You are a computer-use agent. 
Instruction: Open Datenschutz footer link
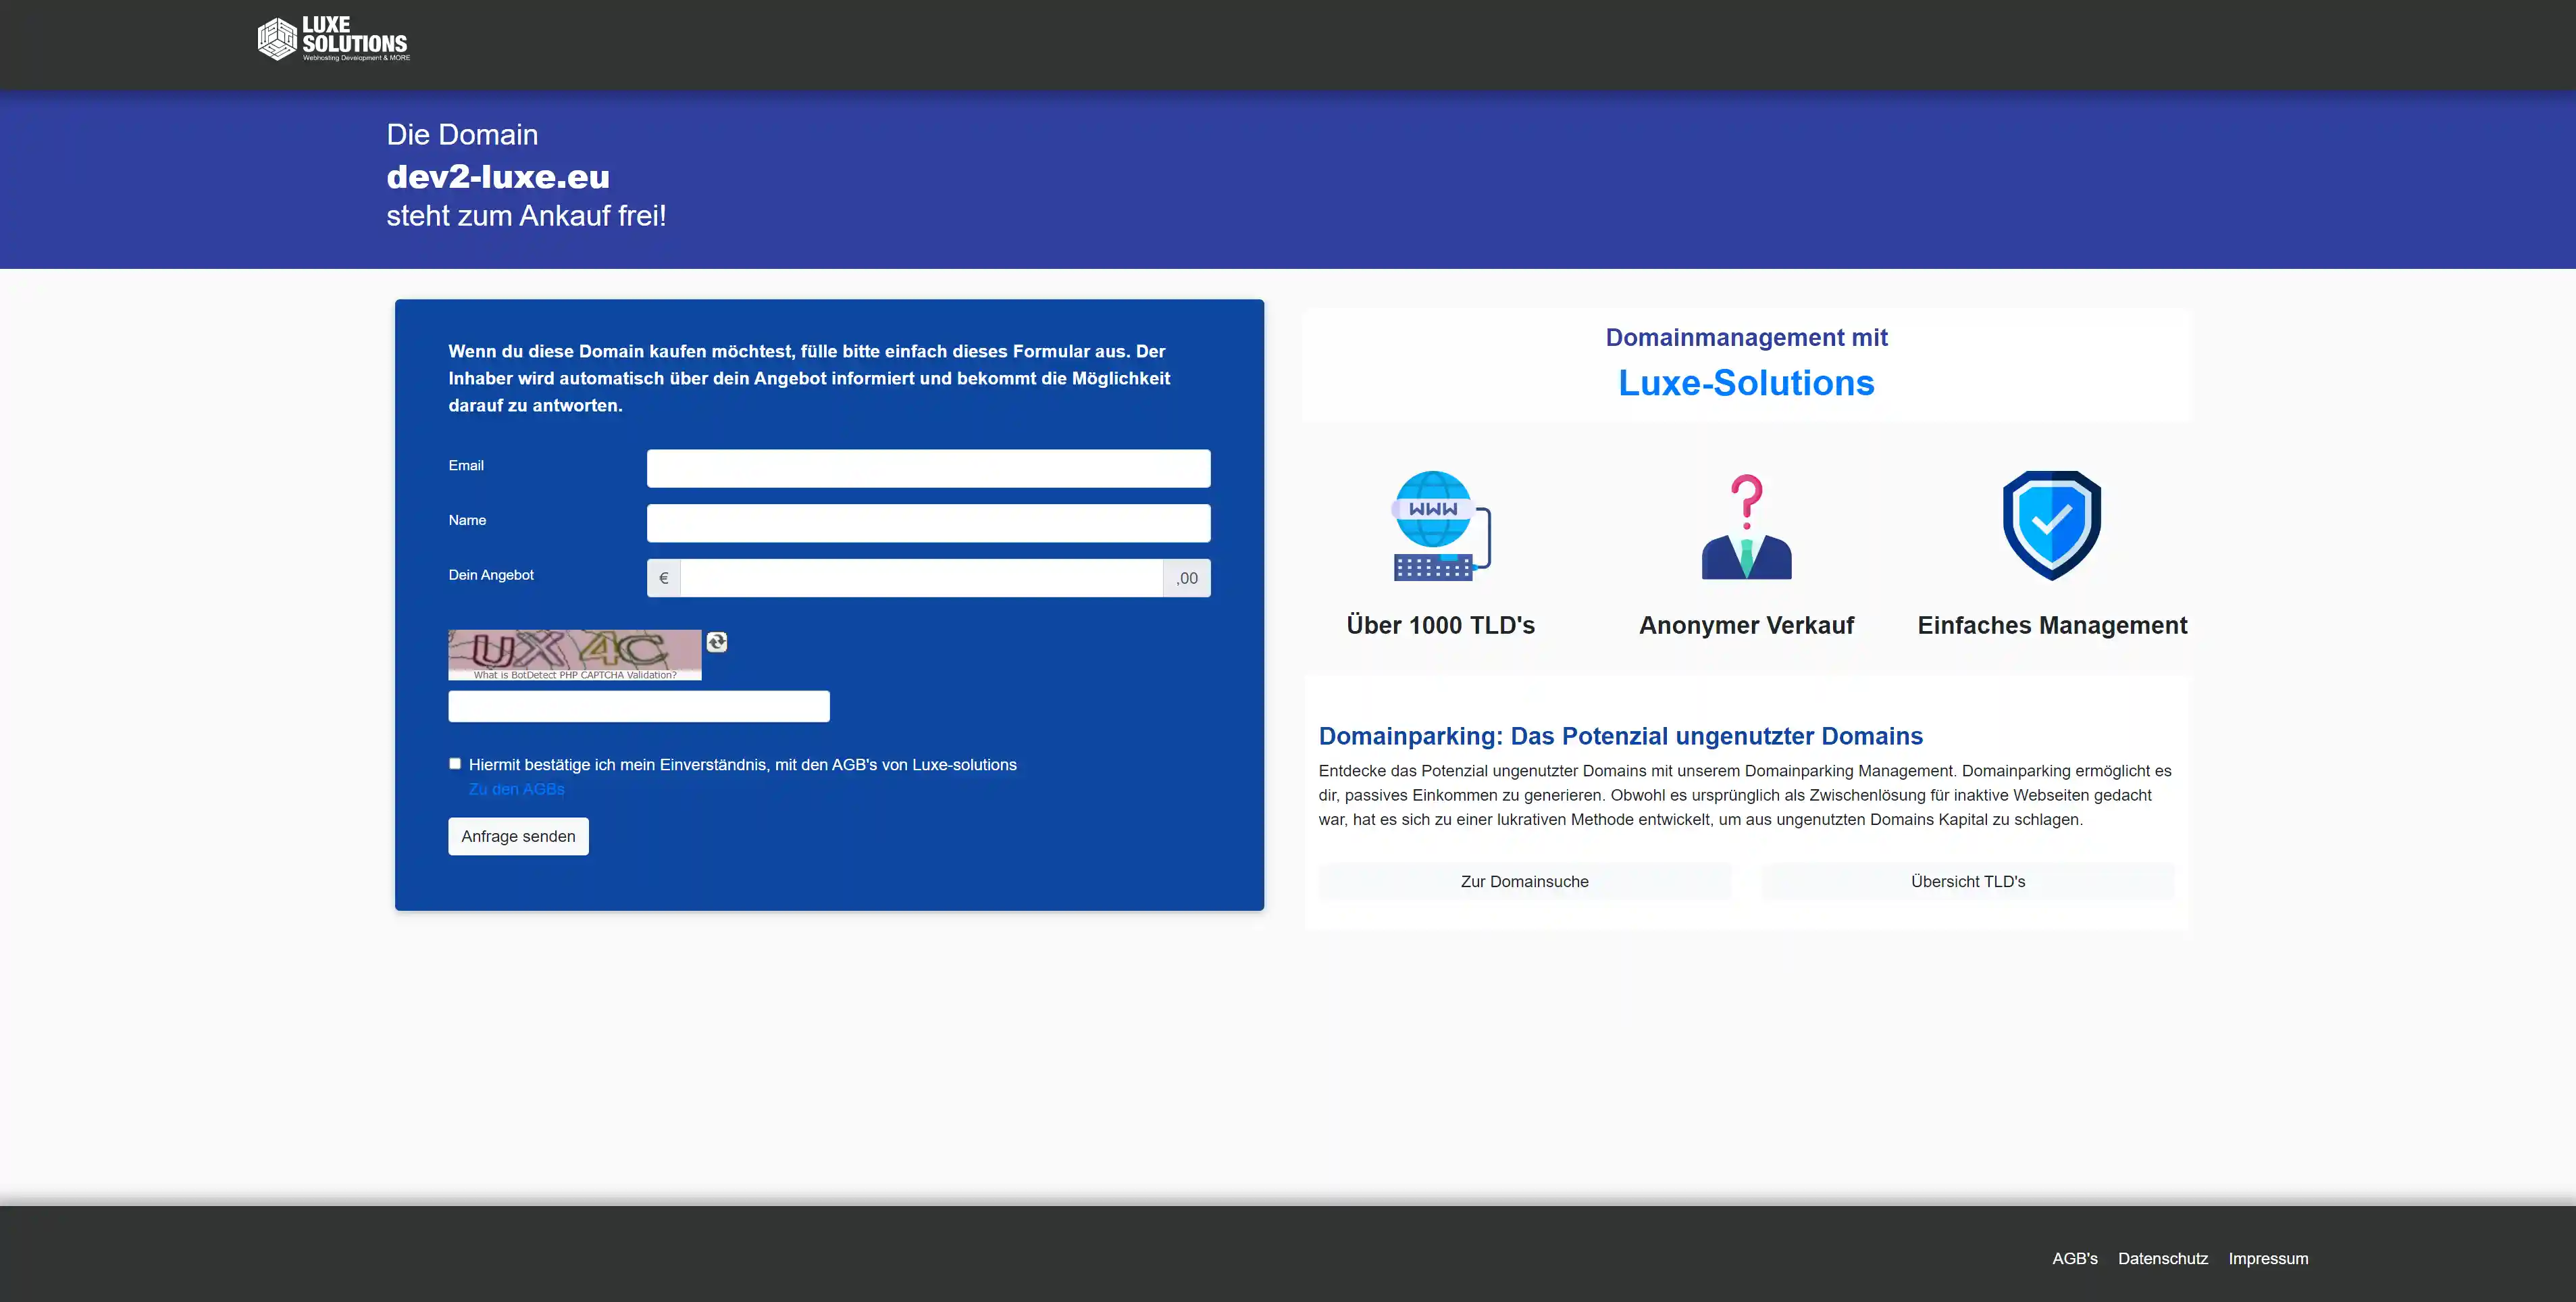[x=2163, y=1258]
